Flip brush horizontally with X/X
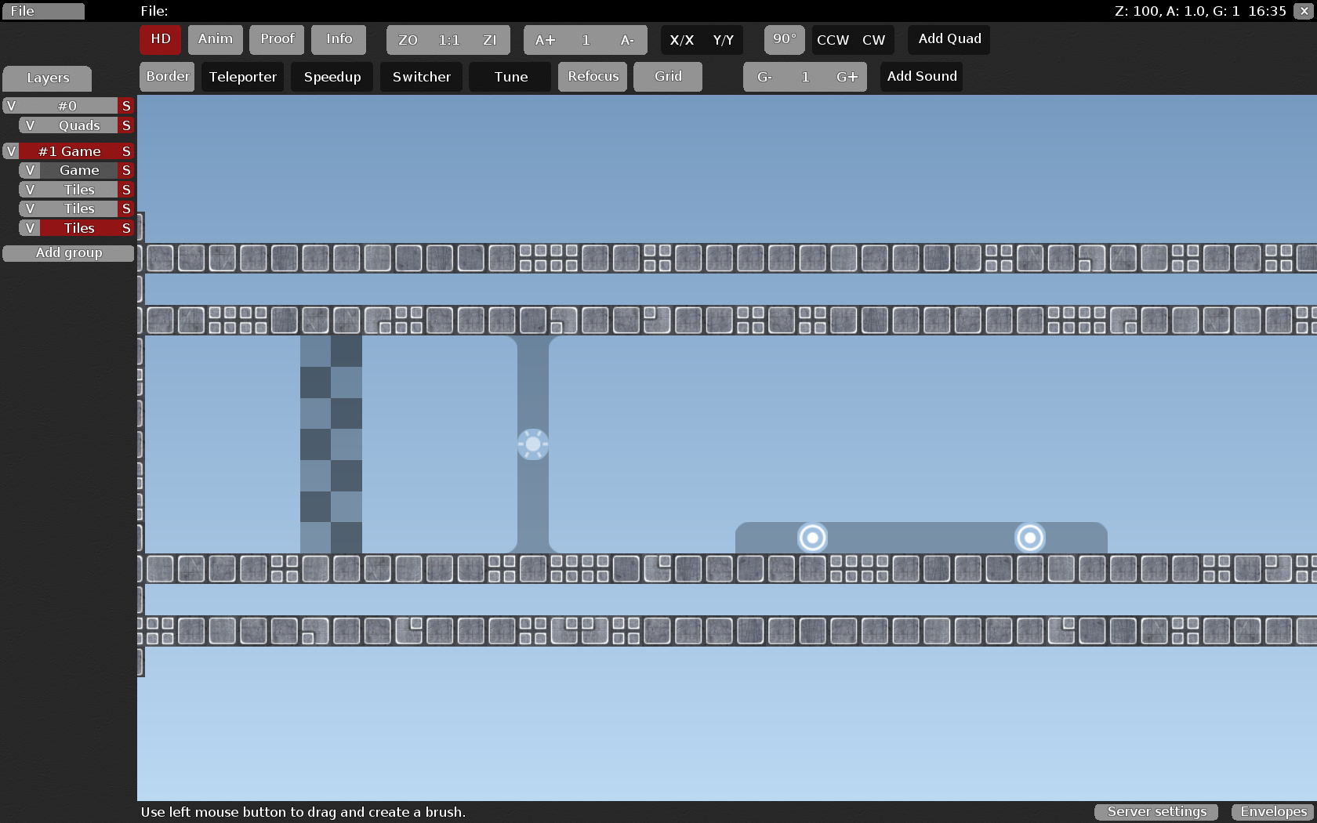 point(681,39)
